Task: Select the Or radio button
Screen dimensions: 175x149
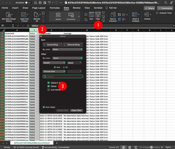Action: point(64,67)
